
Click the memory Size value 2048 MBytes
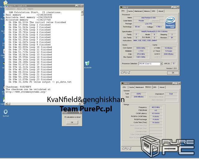pyautogui.click(x=139, y=97)
